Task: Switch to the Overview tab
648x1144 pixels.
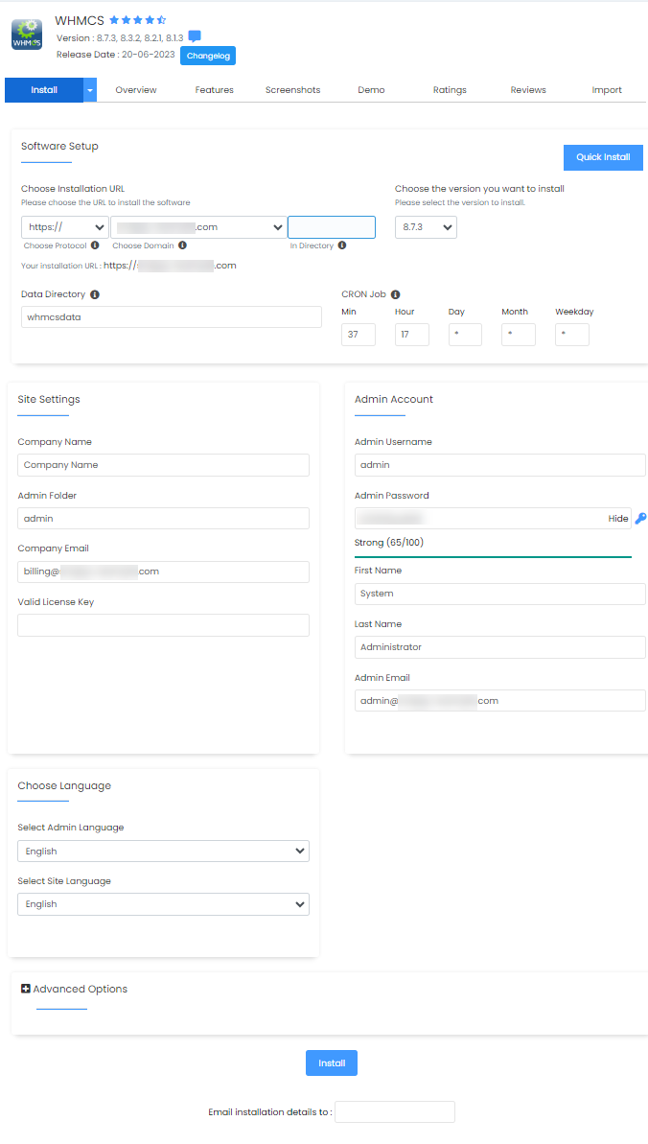Action: coord(135,89)
